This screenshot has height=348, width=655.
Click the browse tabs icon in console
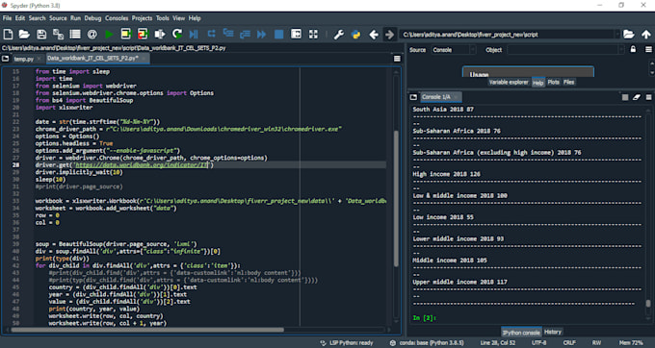[x=413, y=97]
